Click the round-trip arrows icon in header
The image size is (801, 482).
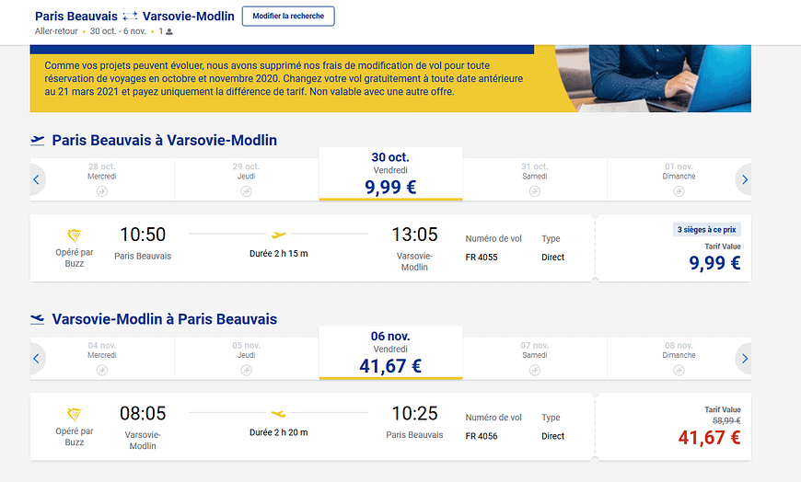point(130,17)
